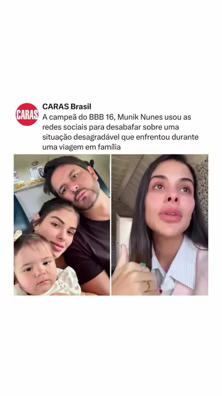Image resolution: width=222 pixels, height=396 pixels.
Task: Open the family selfie photo on the left
Action: 62,225
